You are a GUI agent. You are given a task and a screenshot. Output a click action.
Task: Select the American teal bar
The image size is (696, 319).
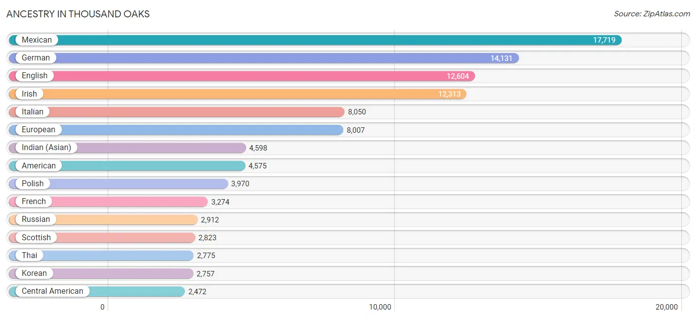pos(127,166)
